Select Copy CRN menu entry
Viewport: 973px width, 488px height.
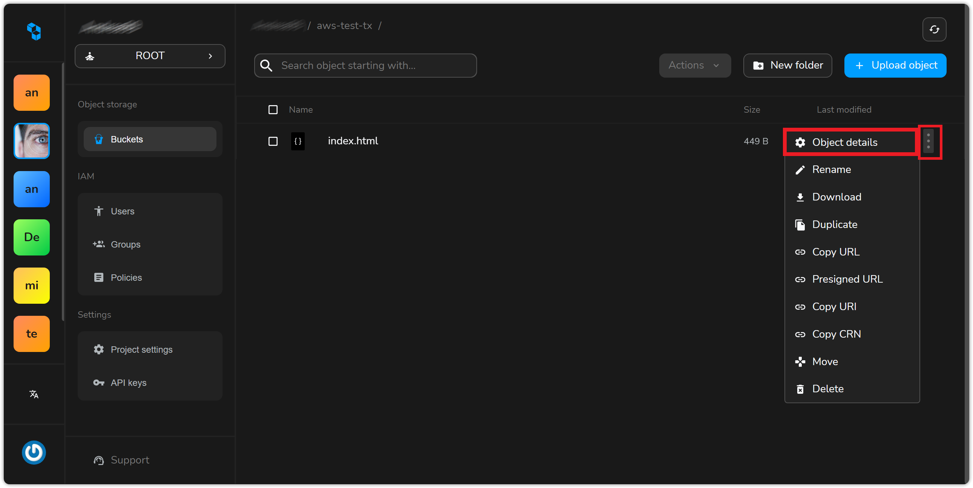click(852, 334)
